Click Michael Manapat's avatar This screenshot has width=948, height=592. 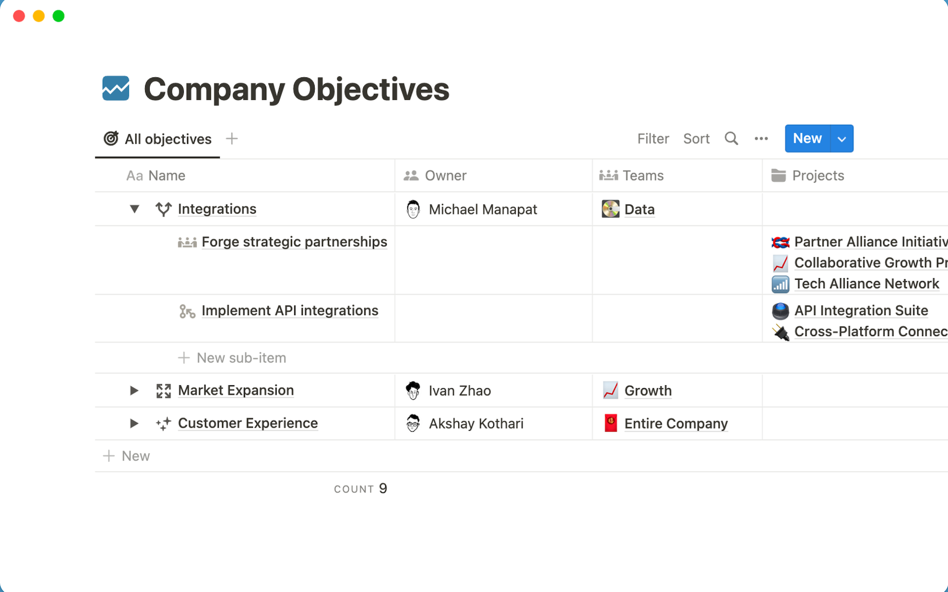413,209
